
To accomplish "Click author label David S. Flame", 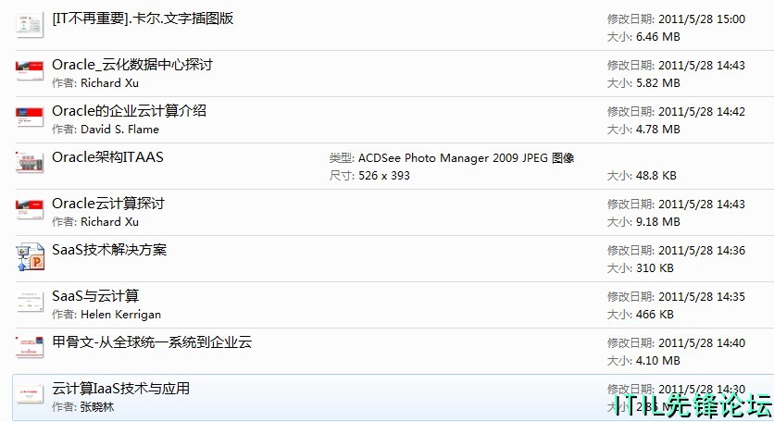I will (x=119, y=130).
